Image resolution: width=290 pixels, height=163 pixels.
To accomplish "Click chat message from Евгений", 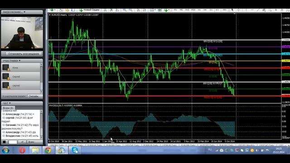I will 20,127.
